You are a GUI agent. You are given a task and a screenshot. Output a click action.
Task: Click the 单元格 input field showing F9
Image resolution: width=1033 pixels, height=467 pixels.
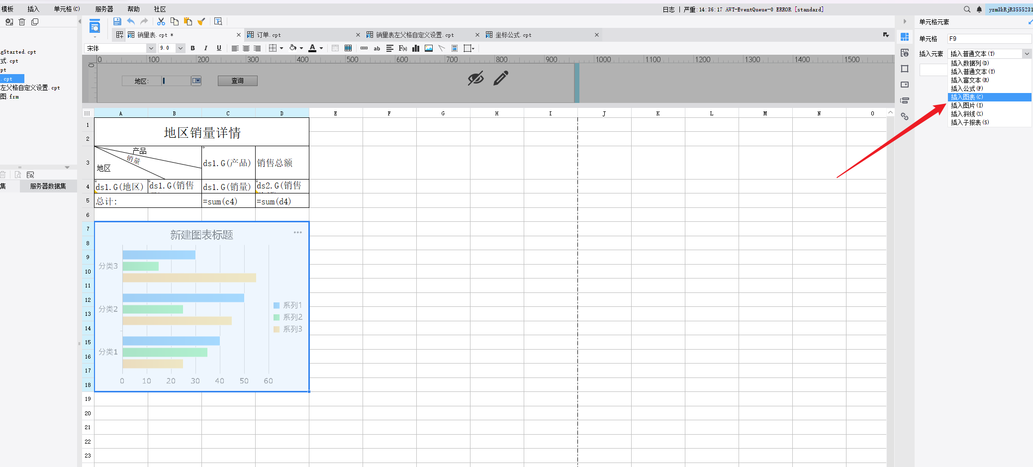coord(989,39)
